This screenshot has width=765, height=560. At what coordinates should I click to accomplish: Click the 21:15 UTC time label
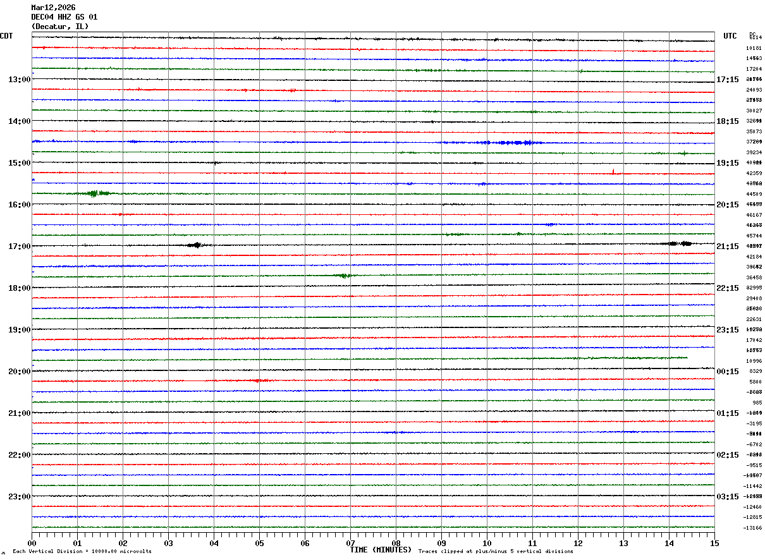[728, 247]
